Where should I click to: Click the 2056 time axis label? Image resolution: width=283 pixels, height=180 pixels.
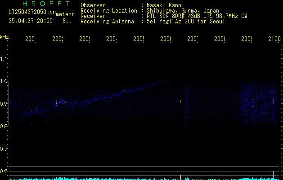[166, 39]
